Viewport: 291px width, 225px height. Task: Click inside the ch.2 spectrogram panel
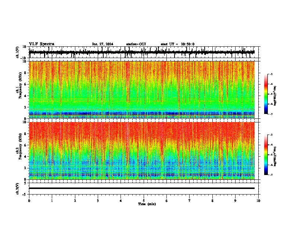coord(141,151)
